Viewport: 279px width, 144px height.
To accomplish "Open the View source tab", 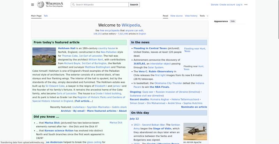I will (176, 16).
